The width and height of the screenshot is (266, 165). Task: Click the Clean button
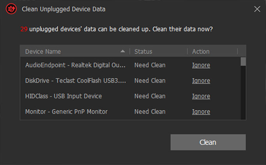[208, 142]
